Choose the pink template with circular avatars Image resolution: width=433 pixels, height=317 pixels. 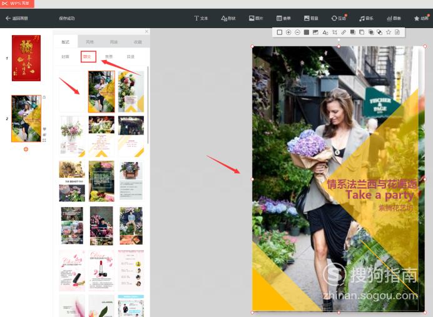coord(131,271)
